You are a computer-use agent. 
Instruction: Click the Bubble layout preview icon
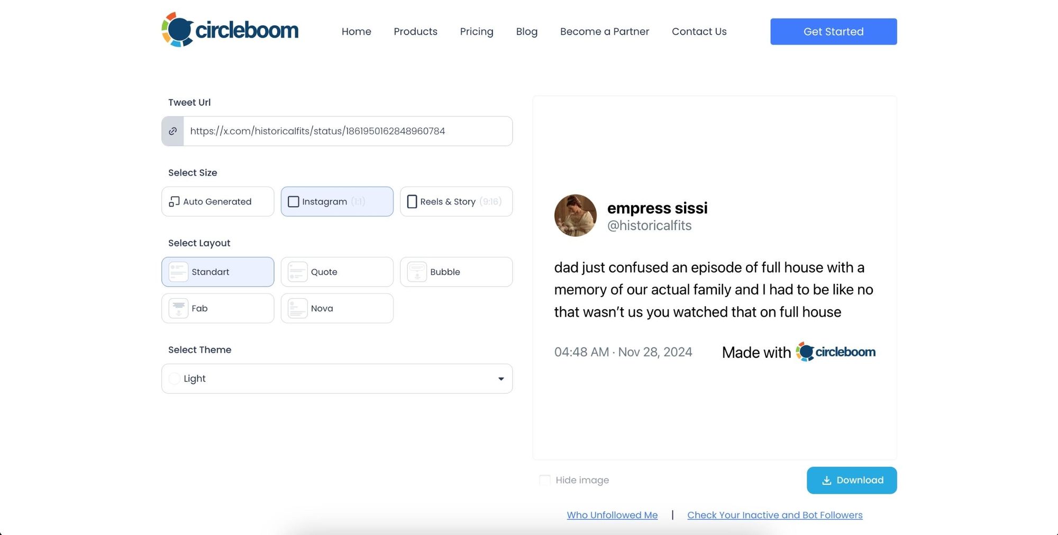417,272
